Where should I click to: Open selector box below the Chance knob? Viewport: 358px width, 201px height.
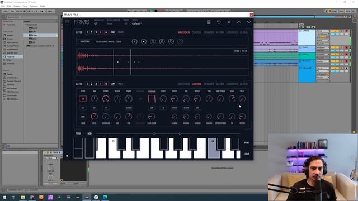129,108
